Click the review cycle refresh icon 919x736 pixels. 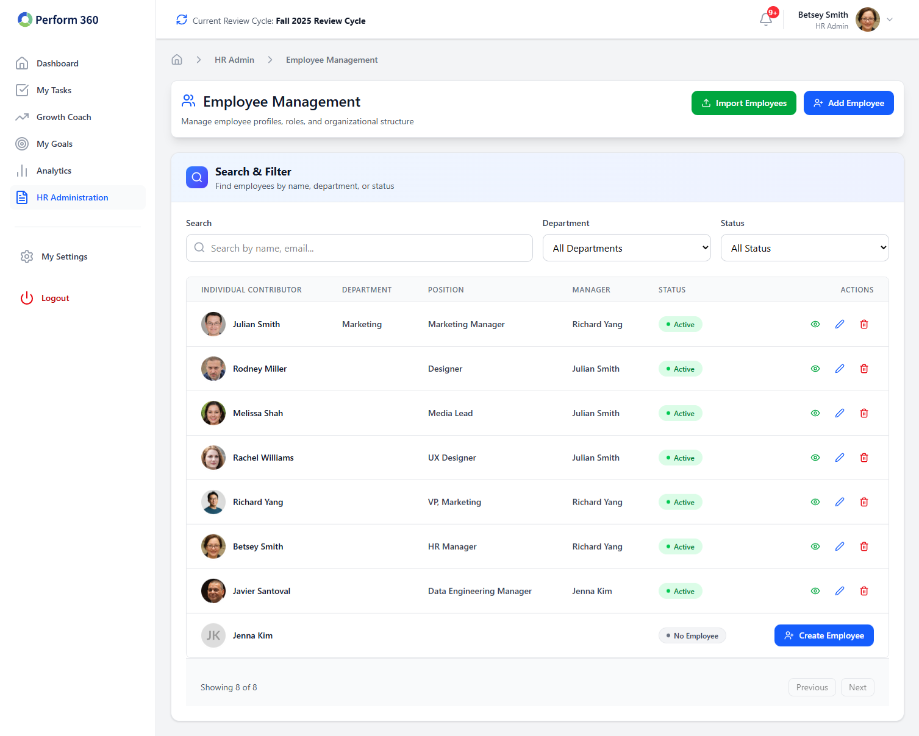coord(182,20)
